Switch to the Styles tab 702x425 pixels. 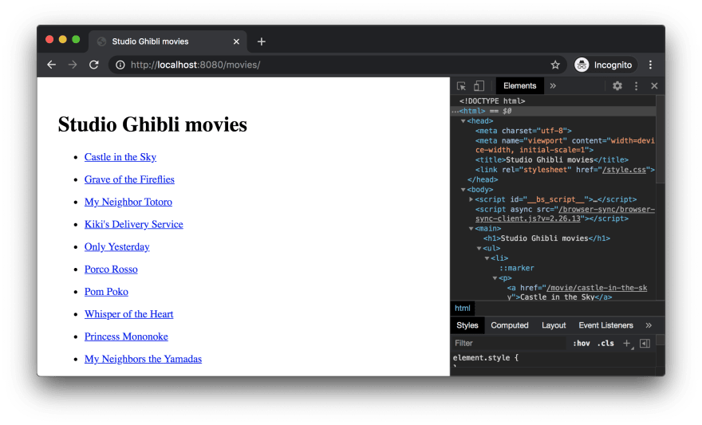[x=467, y=325]
